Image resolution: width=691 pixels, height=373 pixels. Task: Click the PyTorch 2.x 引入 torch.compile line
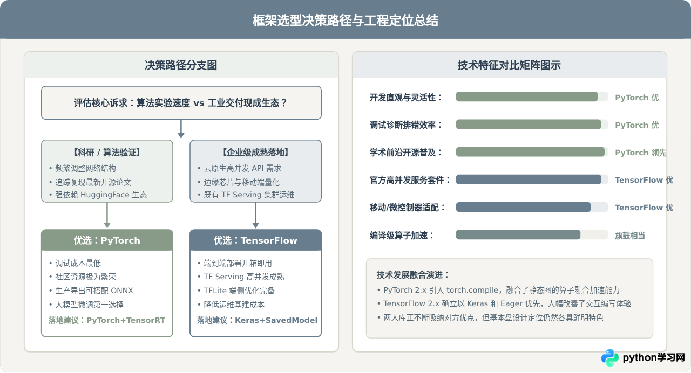pos(498,290)
